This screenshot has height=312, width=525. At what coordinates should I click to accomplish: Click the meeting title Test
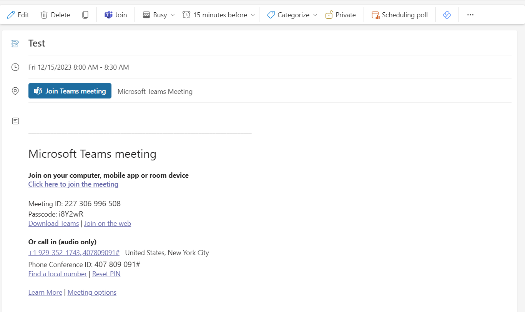click(37, 43)
